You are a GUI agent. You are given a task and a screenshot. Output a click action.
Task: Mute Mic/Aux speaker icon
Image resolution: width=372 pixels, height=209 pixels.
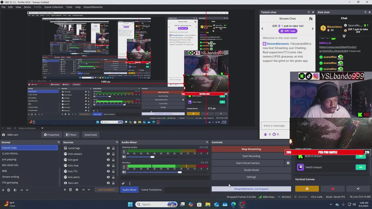click(124, 172)
